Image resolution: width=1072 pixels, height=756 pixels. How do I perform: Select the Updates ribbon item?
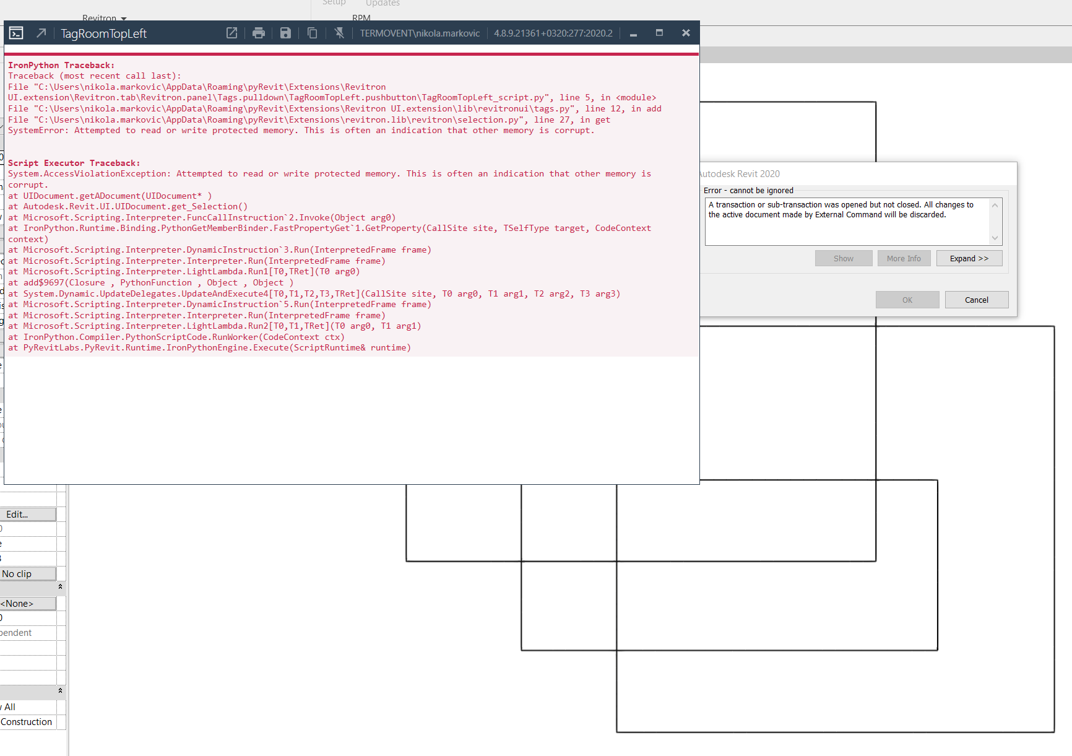coord(382,4)
